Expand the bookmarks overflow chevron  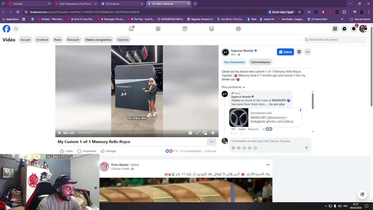click(x=342, y=19)
